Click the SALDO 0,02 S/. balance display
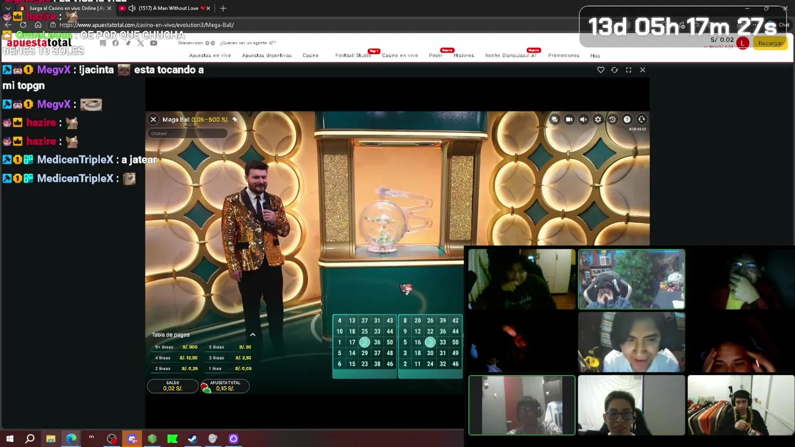Screen dimensions: 795x447 coord(173,386)
